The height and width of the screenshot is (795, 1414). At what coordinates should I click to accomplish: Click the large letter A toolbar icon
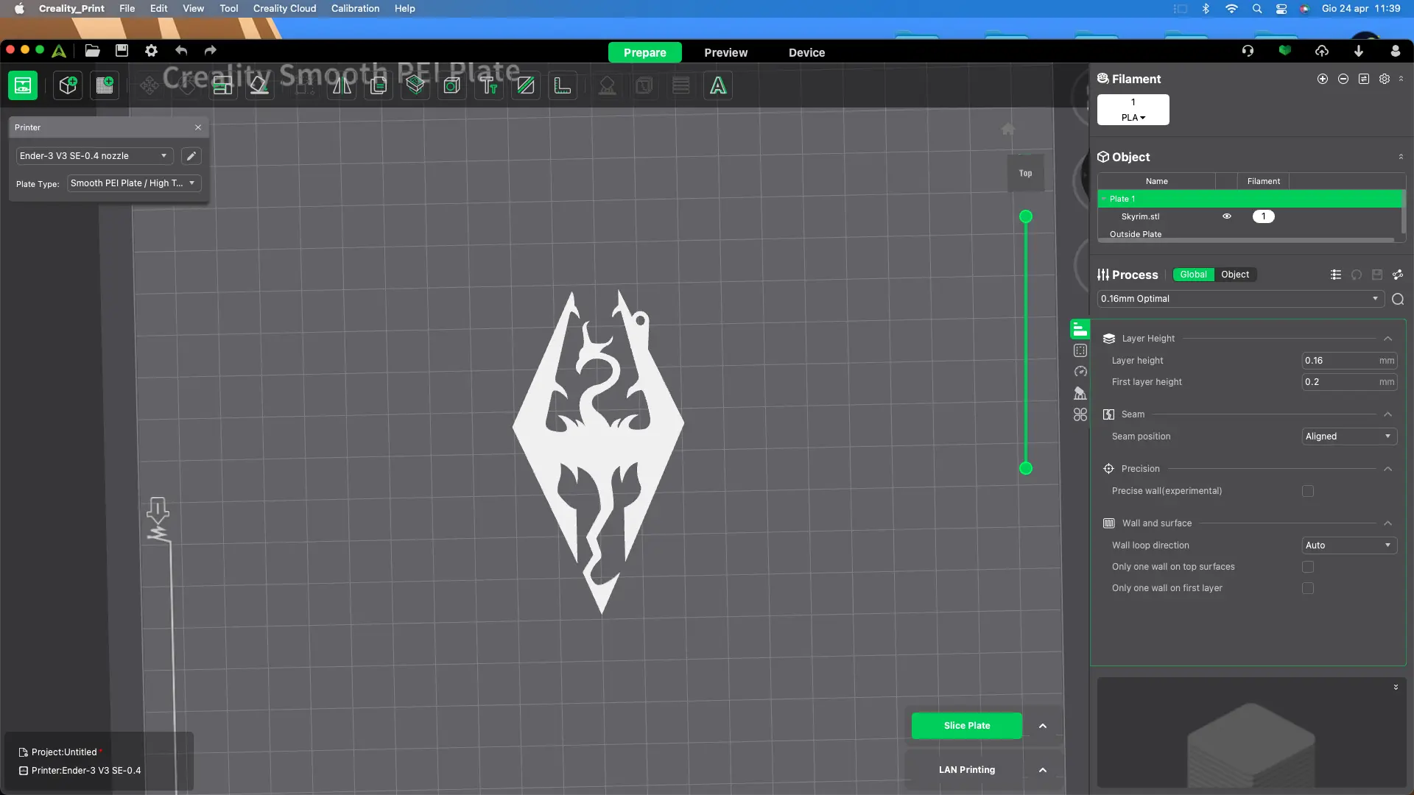(718, 85)
